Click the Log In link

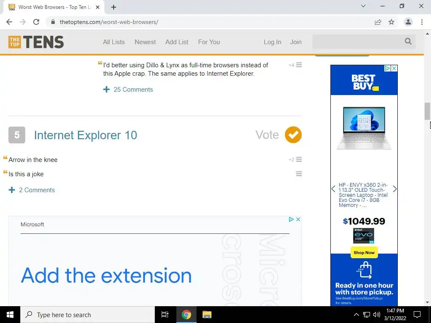point(272,42)
